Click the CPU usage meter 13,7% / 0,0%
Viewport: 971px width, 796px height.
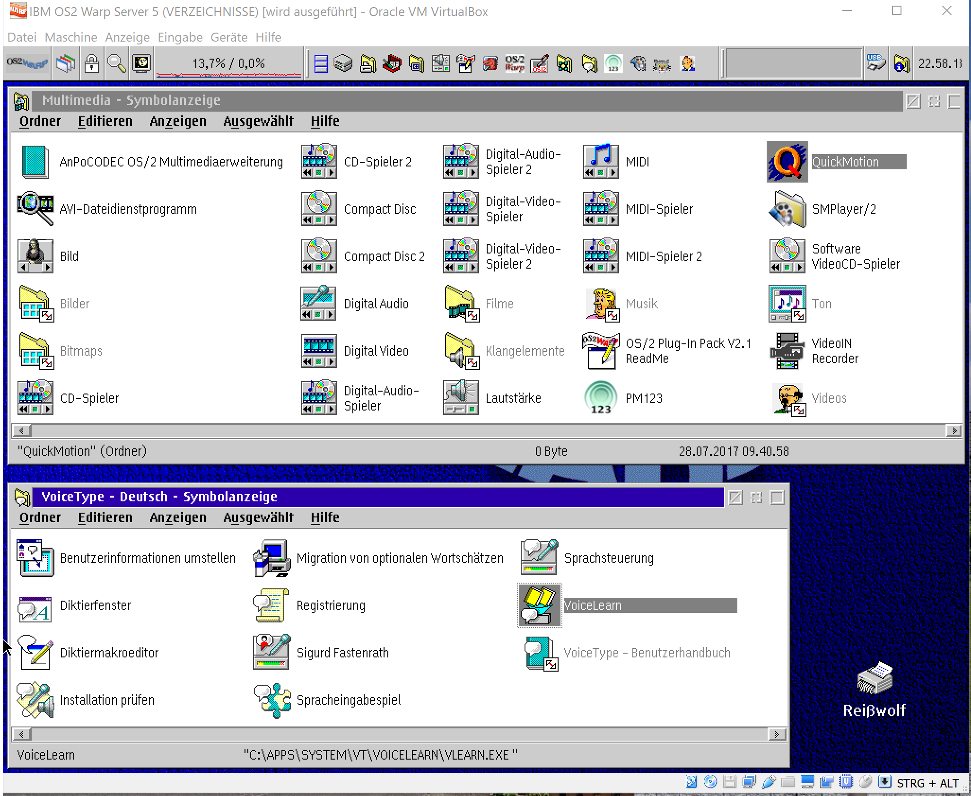(x=229, y=63)
